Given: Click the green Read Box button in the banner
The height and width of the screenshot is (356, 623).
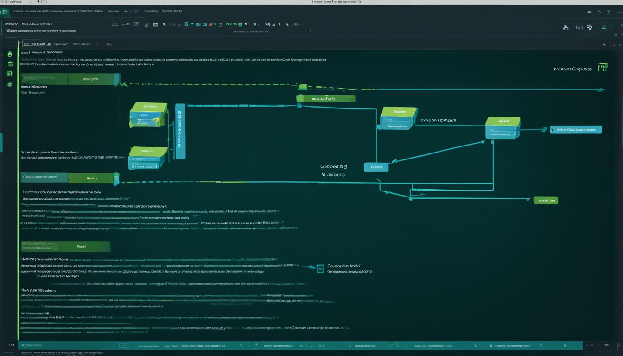Looking at the screenshot, I should pos(91,79).
